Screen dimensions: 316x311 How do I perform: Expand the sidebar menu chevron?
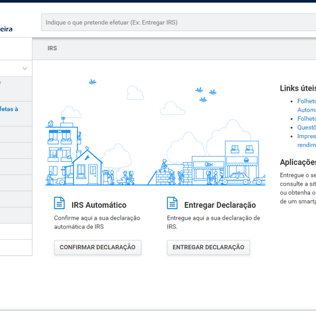[x=25, y=69]
